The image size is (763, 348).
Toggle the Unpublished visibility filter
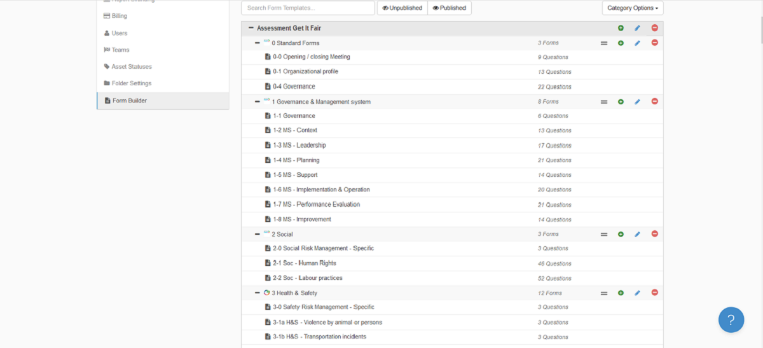click(402, 8)
